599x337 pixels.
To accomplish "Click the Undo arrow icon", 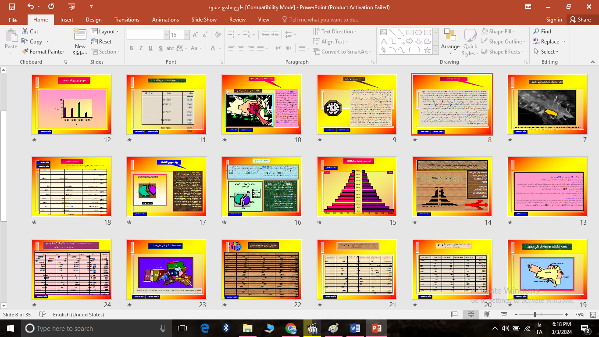I will click(x=30, y=7).
